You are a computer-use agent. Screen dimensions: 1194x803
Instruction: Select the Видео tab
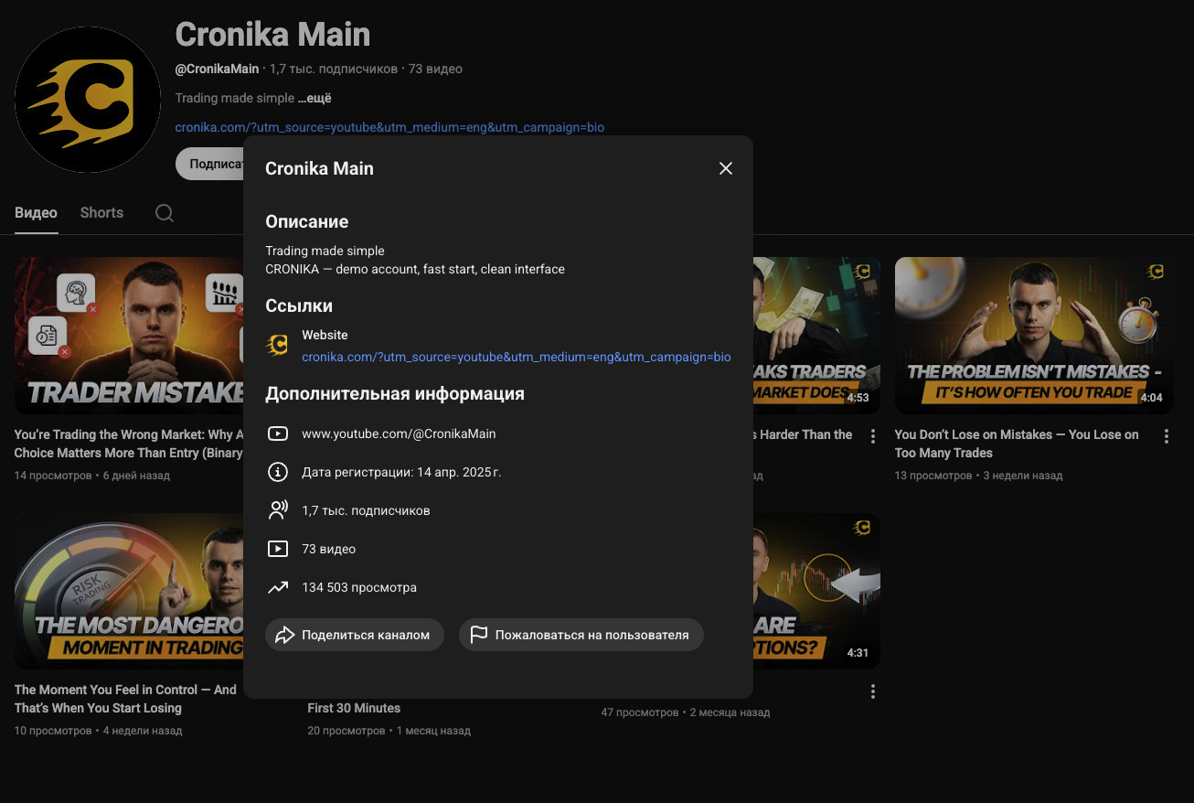pyautogui.click(x=36, y=212)
